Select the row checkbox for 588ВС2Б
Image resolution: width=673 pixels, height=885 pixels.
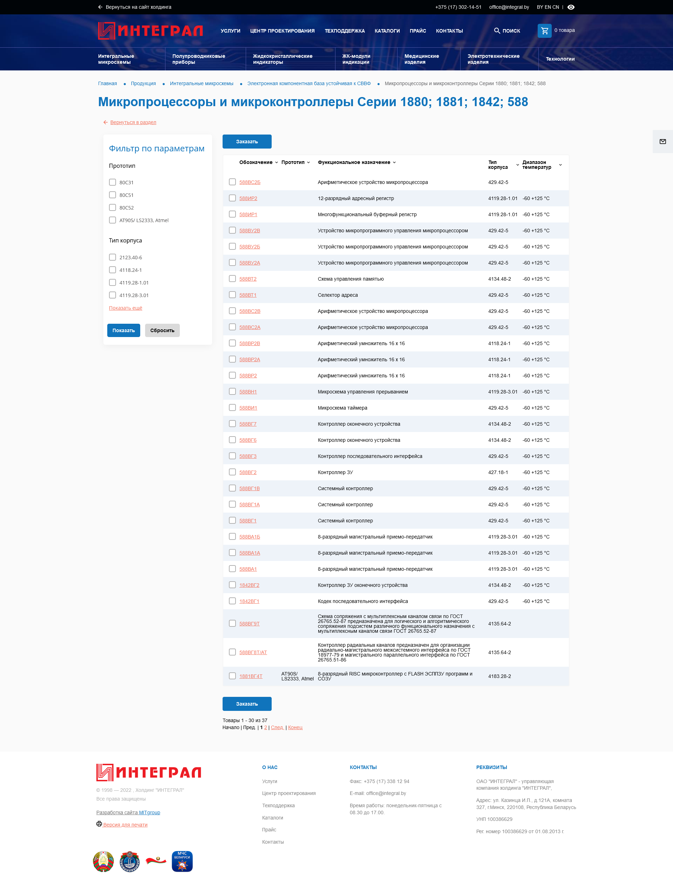point(232,182)
